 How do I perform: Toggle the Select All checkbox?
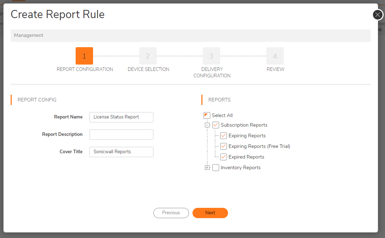(207, 116)
